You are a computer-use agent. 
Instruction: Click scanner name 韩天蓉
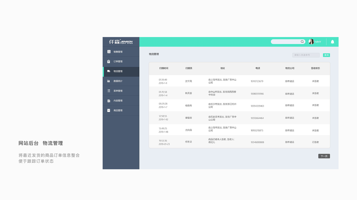pyautogui.click(x=188, y=93)
